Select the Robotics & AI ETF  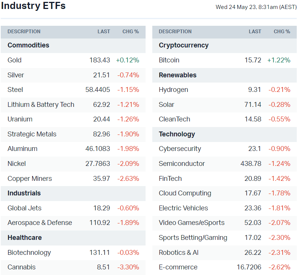(x=178, y=253)
